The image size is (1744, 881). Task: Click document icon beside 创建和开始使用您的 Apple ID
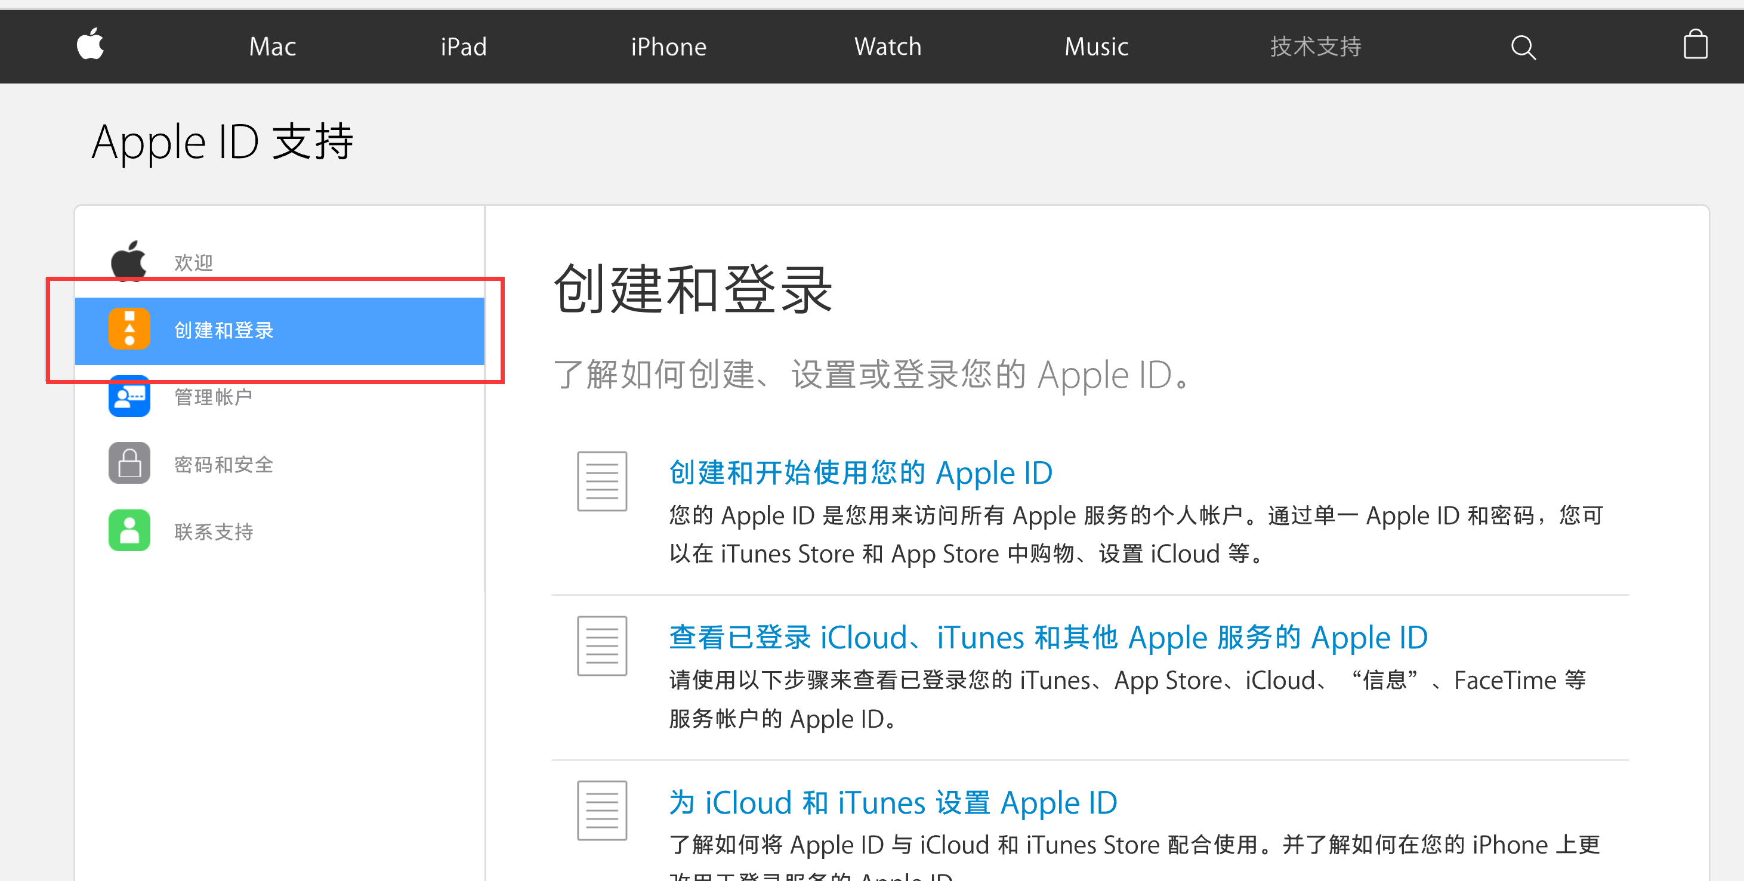[602, 481]
